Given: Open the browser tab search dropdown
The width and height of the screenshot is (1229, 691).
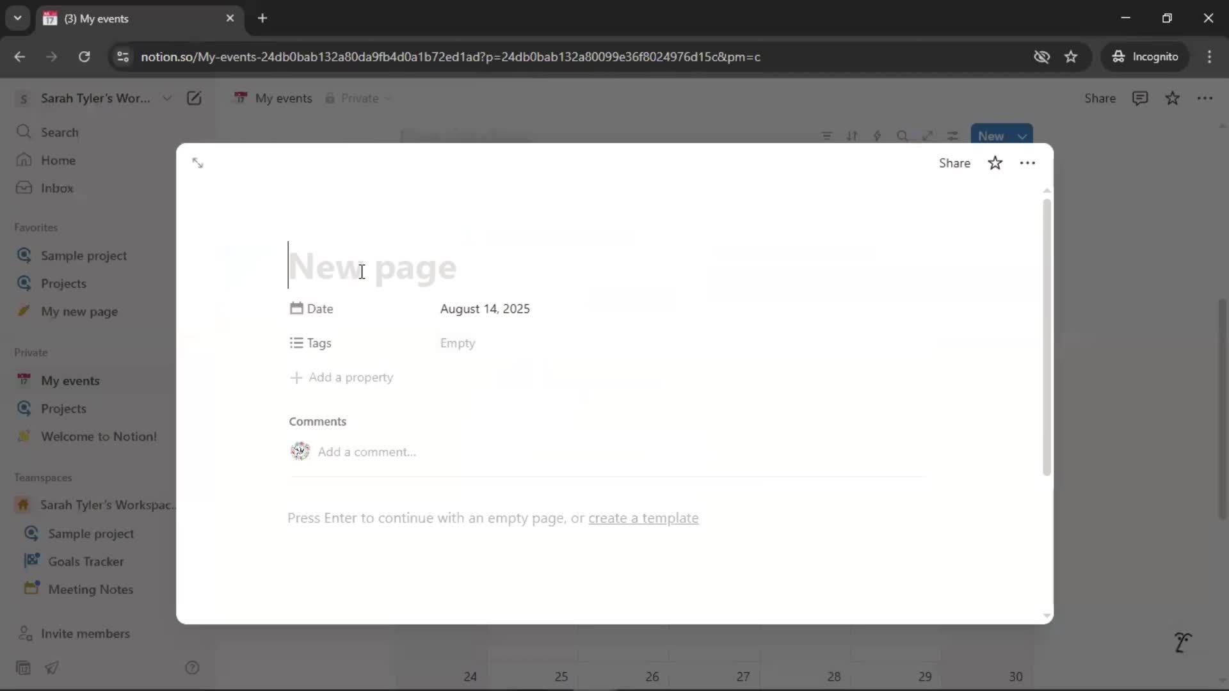Looking at the screenshot, I should coord(17,19).
